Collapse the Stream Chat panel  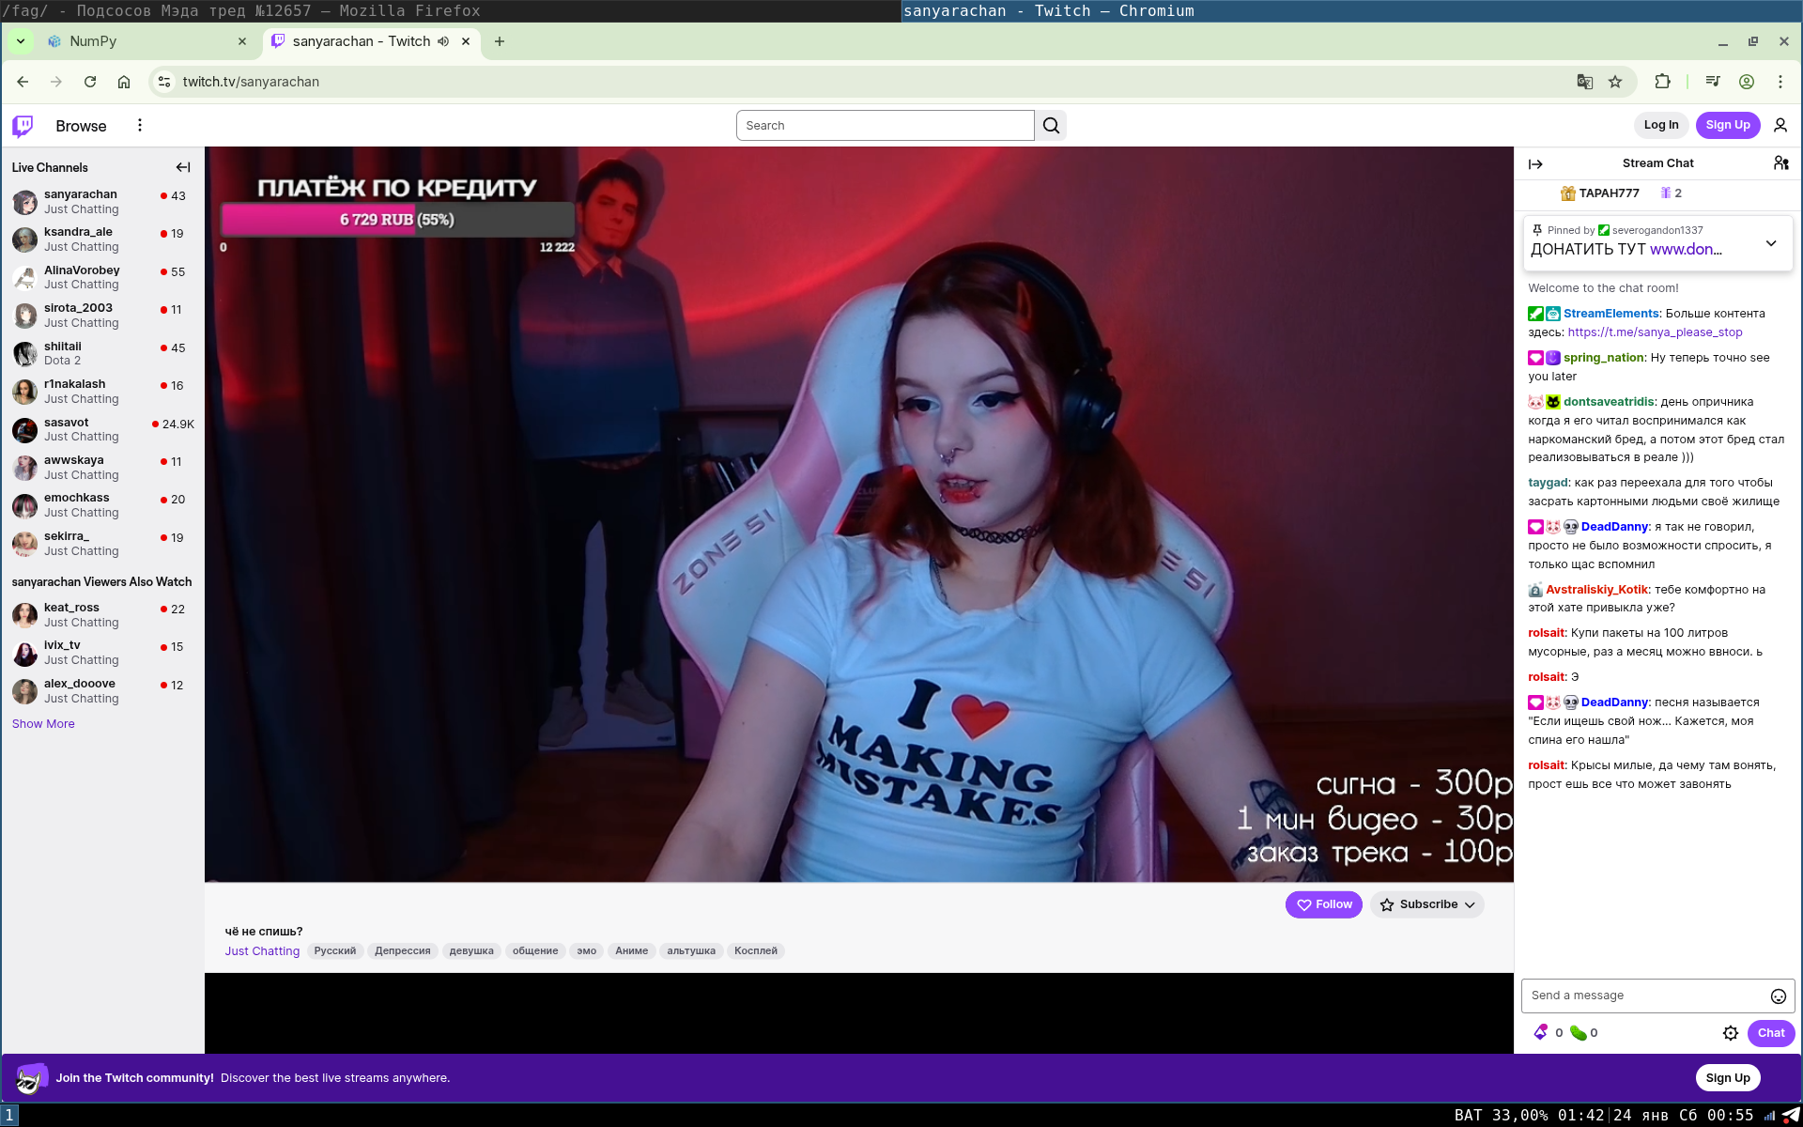click(x=1535, y=164)
